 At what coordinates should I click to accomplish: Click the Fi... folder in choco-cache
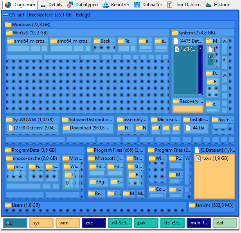coord(36,167)
